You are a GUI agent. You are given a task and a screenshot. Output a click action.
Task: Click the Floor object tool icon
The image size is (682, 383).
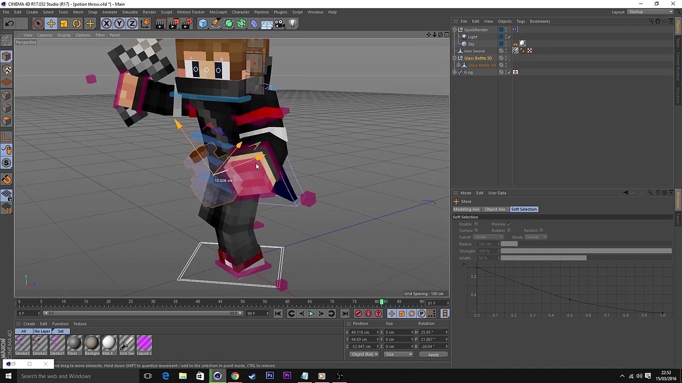267,23
